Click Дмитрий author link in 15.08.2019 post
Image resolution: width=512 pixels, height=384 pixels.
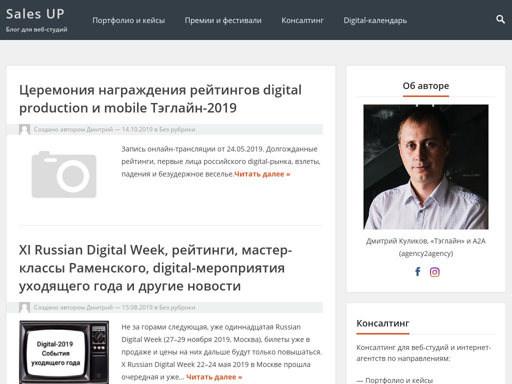[x=99, y=307]
